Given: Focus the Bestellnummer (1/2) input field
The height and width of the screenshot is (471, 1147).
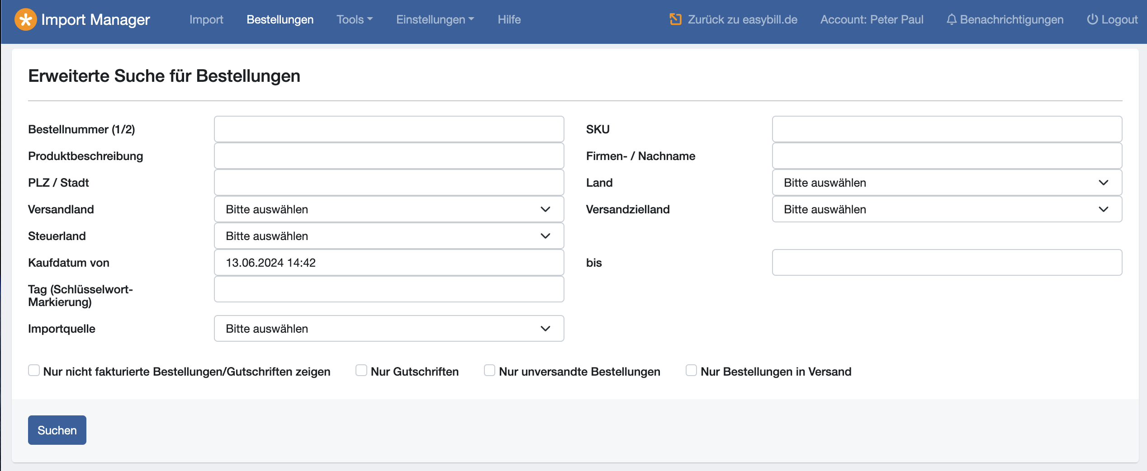Looking at the screenshot, I should tap(389, 129).
